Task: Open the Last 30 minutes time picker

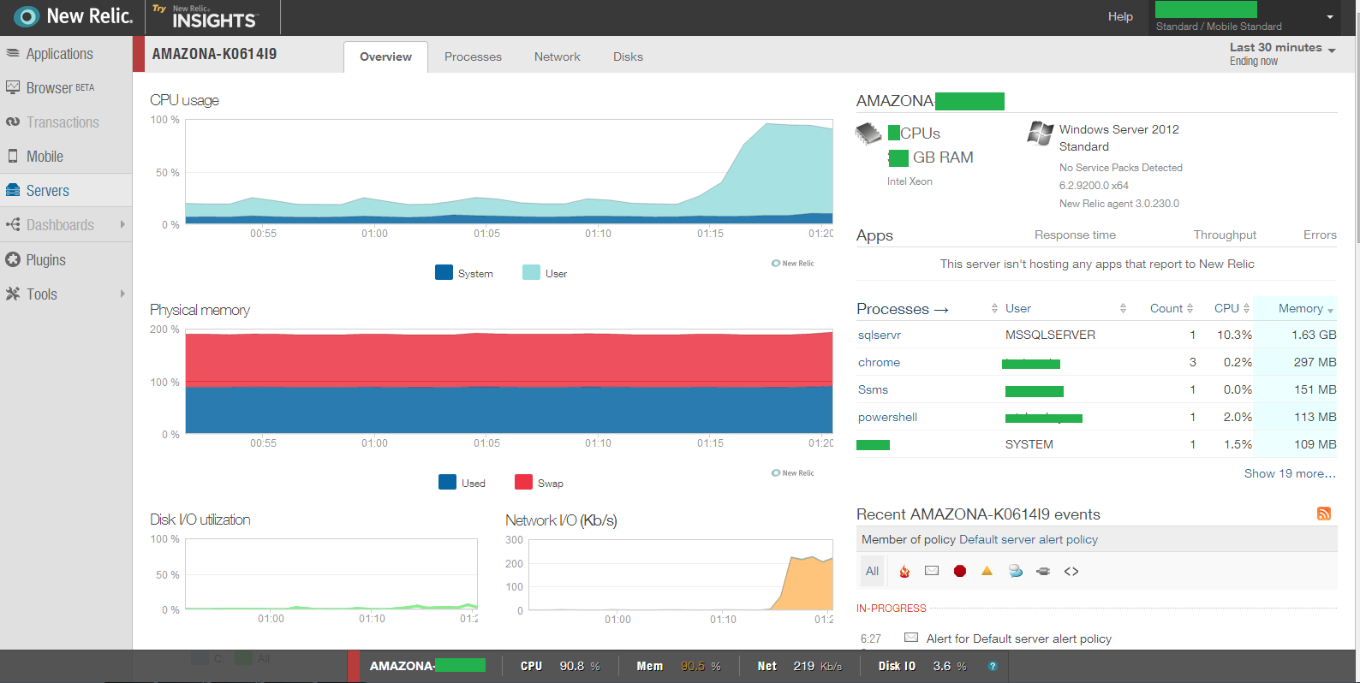Action: click(x=1282, y=53)
